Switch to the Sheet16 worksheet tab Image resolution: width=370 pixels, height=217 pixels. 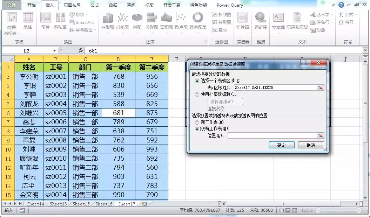point(104,204)
